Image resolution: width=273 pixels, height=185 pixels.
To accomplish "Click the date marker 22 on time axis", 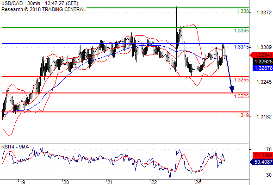I will [x=154, y=182].
